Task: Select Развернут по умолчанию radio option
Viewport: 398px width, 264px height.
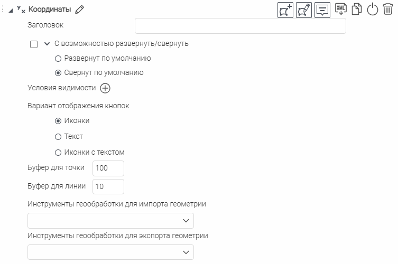Action: [x=58, y=59]
